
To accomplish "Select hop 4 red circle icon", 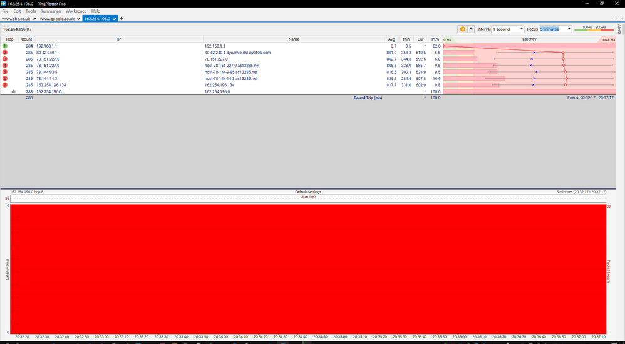I will (5, 65).
